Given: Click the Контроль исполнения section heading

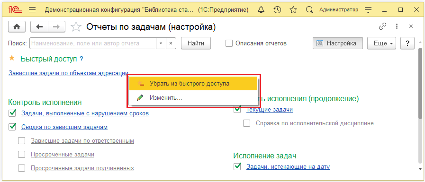Looking at the screenshot, I should [x=45, y=102].
